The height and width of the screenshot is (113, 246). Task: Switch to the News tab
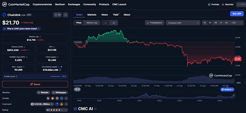[x=104, y=15]
